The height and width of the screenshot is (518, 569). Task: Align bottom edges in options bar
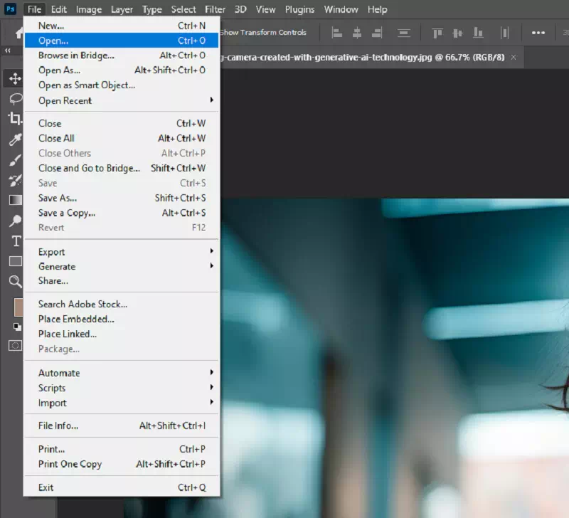tap(478, 33)
